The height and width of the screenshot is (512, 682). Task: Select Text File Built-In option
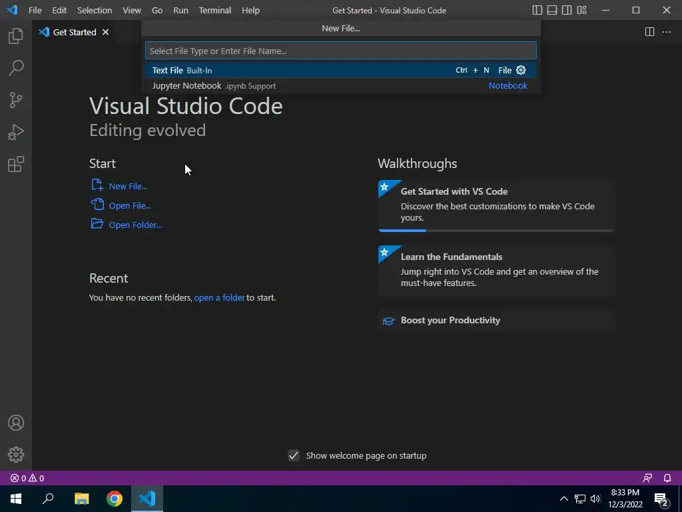point(340,70)
